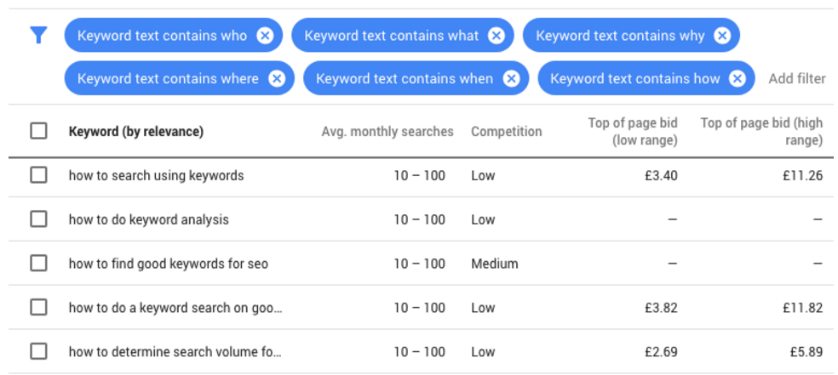Check 'how to do keyword analysis' row

click(x=38, y=219)
